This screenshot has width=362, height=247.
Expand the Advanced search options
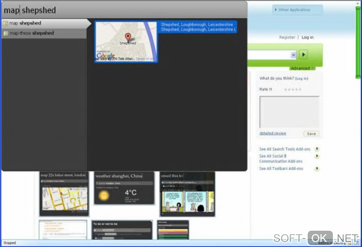(x=302, y=68)
